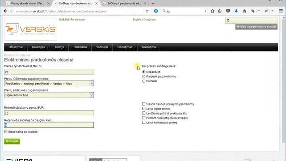Click the magnifier icon in admin search
The width and height of the screenshot is (286, 161).
(228, 21)
